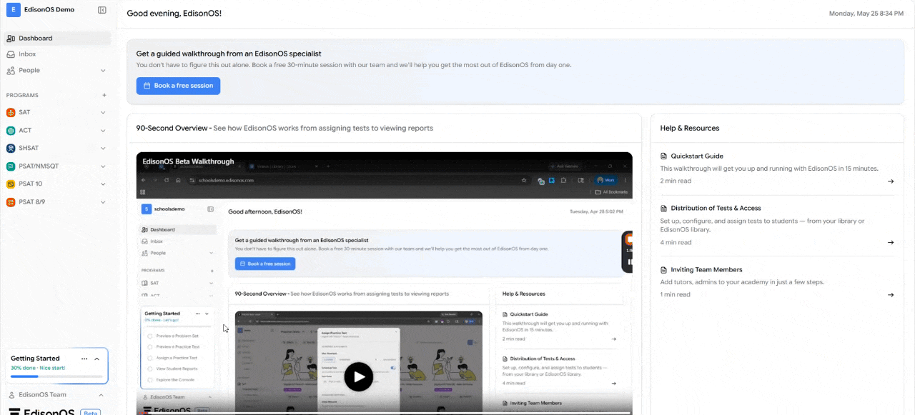The image size is (915, 415).
Task: Toggle the EdisonOS Team account chevron
Action: click(101, 395)
